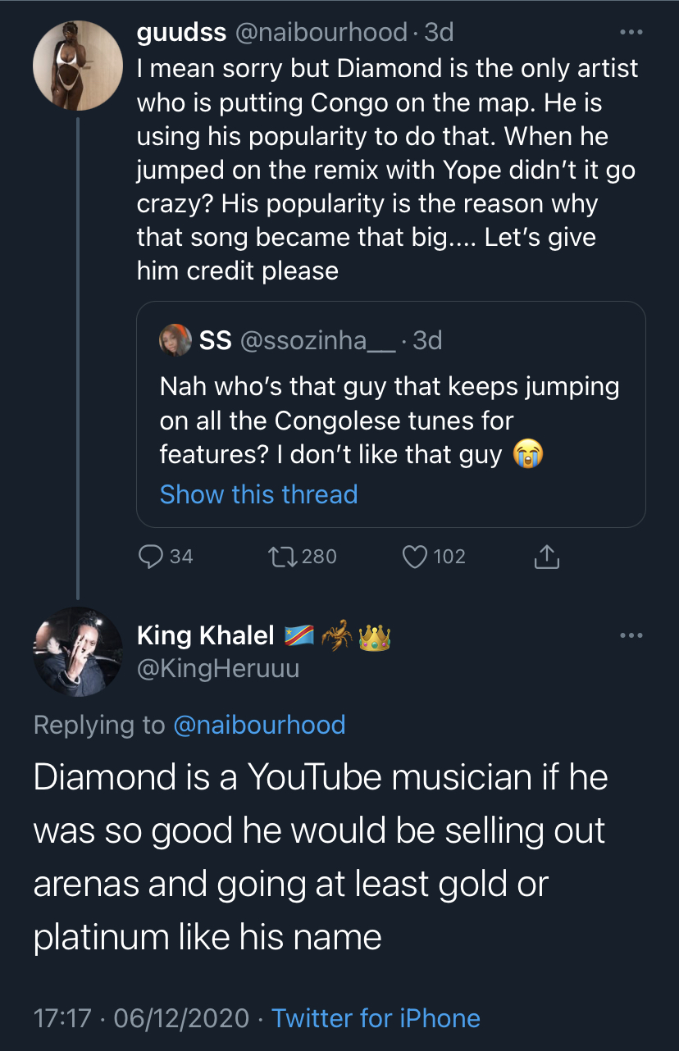Viewport: 679px width, 1051px height.
Task: Tap the 17:17 06/12/2020 timestamp
Action: coord(141,1018)
